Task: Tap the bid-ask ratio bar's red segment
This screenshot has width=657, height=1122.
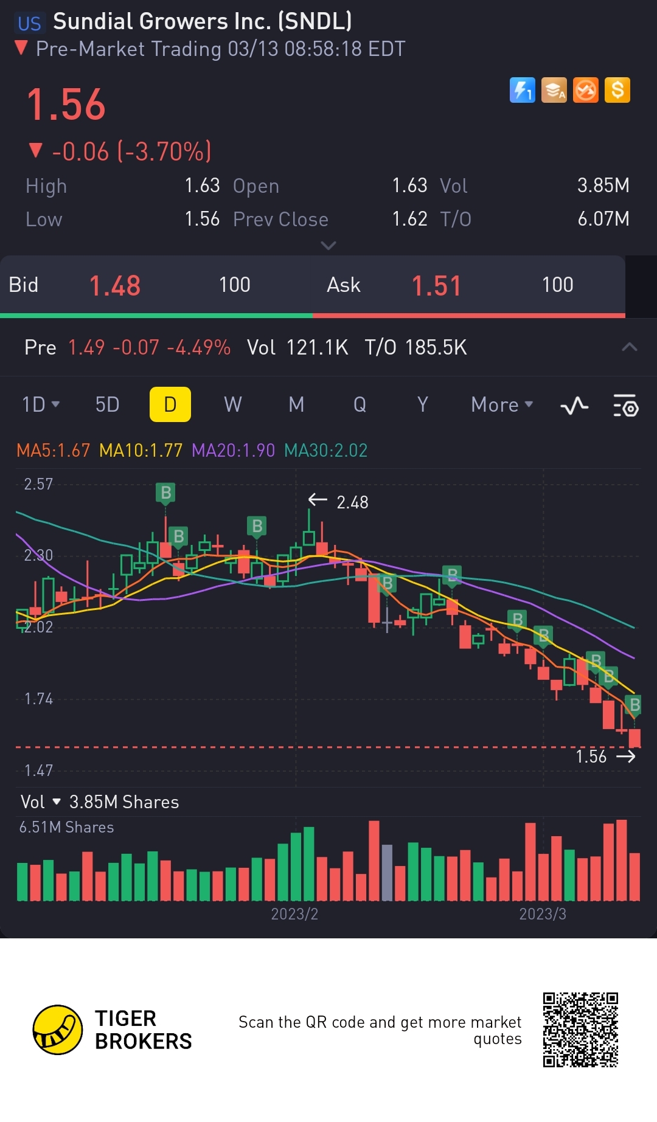Action: [469, 316]
